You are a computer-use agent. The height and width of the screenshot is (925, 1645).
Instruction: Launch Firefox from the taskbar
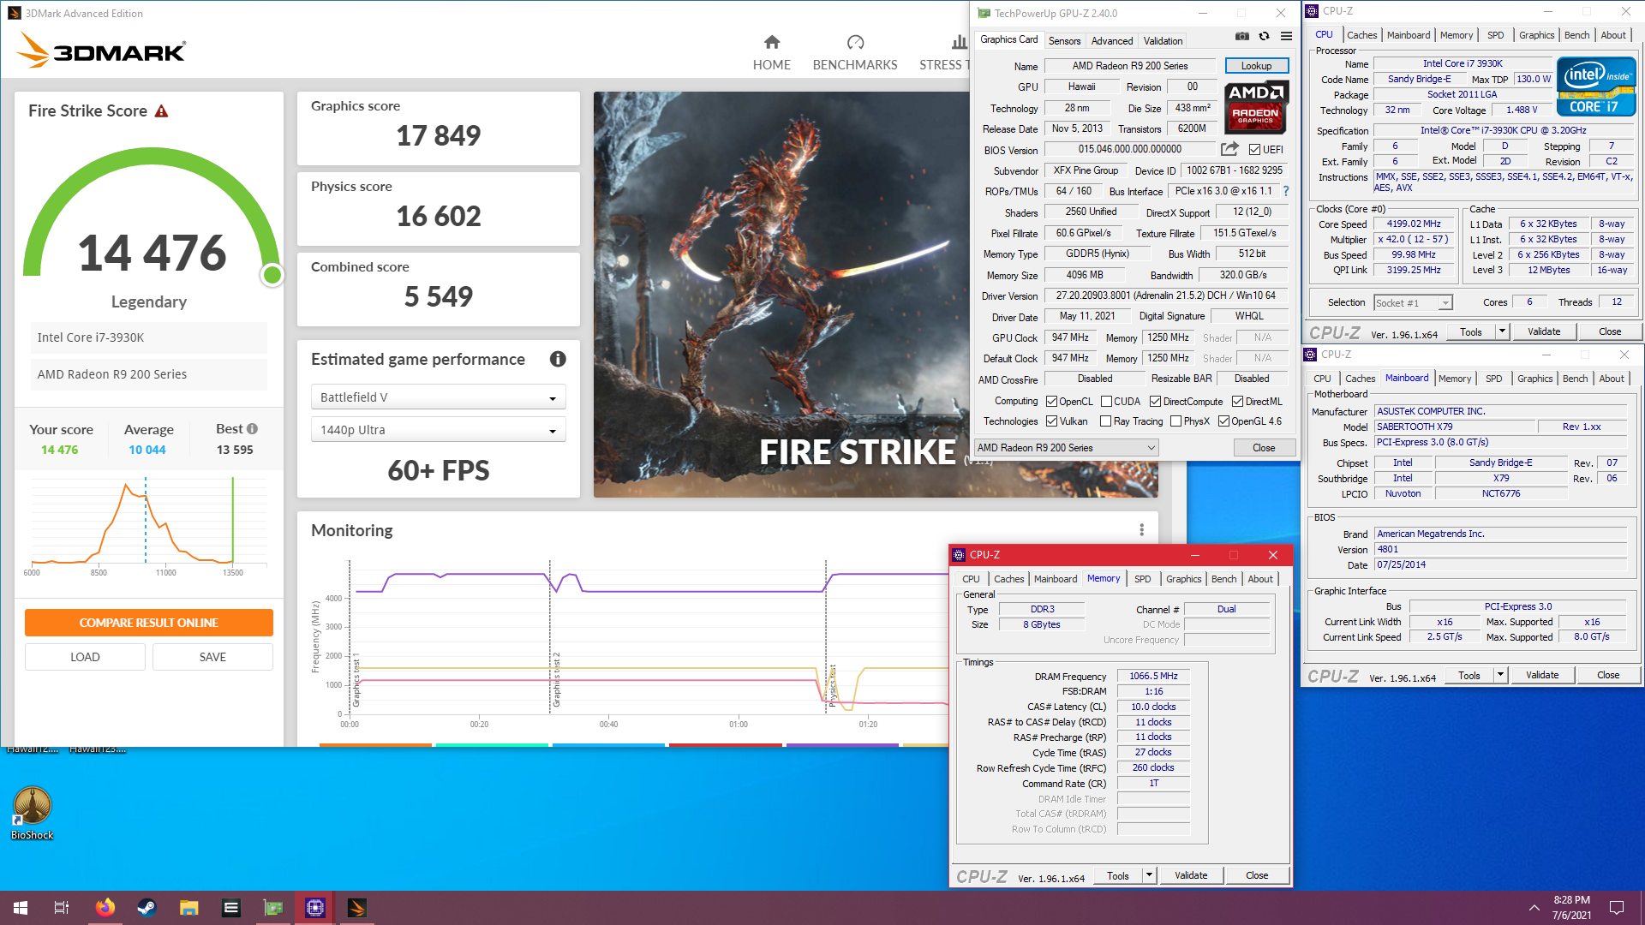point(105,908)
